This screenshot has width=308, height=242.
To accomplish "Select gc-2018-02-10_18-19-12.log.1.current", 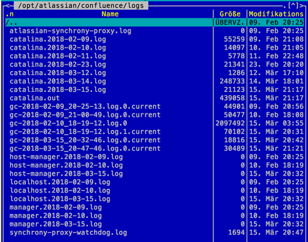I will pos(85,132).
